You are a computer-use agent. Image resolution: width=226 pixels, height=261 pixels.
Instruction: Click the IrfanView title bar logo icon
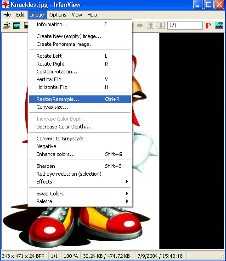6,5
